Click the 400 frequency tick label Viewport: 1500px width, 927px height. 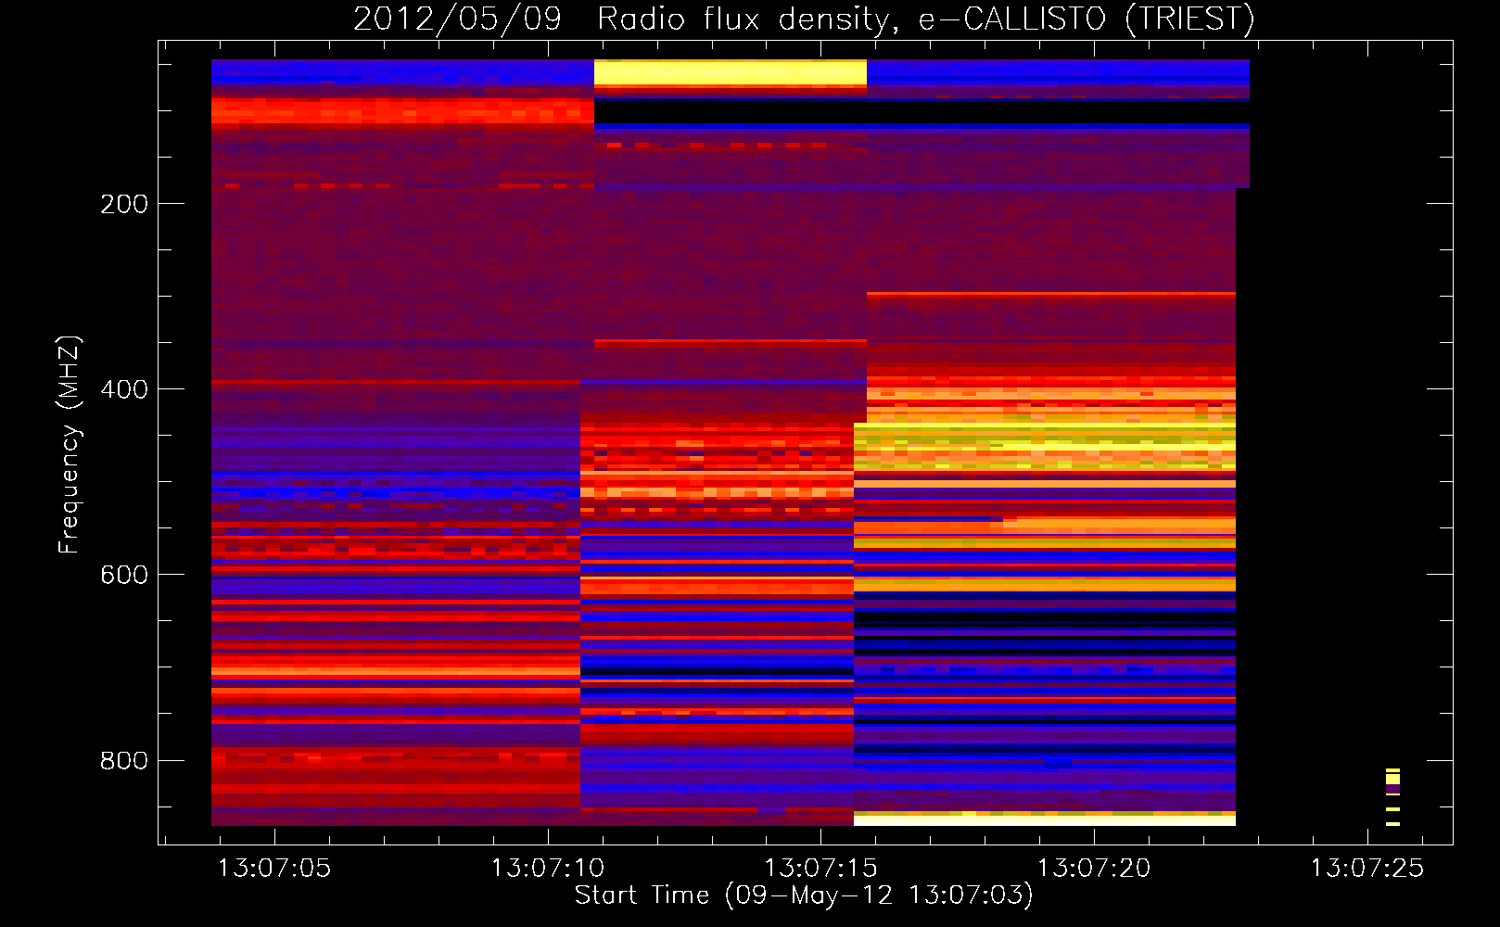[x=124, y=389]
